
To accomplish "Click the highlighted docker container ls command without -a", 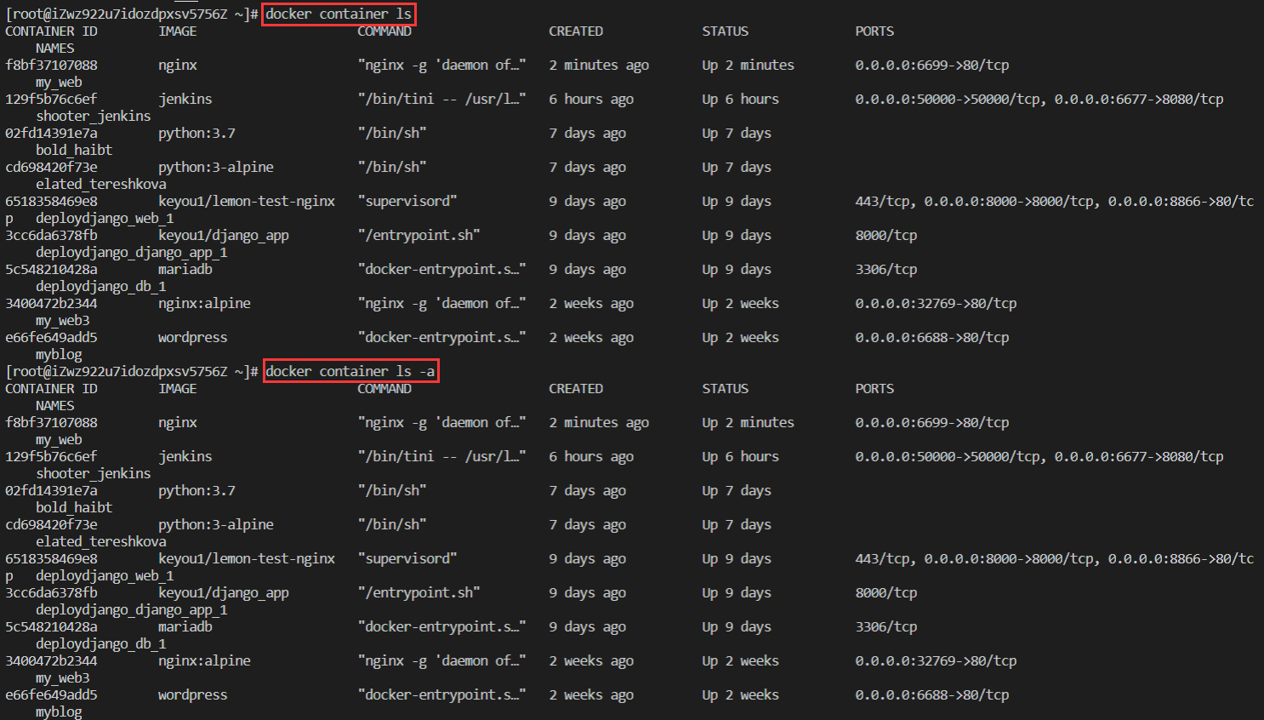I will point(339,14).
